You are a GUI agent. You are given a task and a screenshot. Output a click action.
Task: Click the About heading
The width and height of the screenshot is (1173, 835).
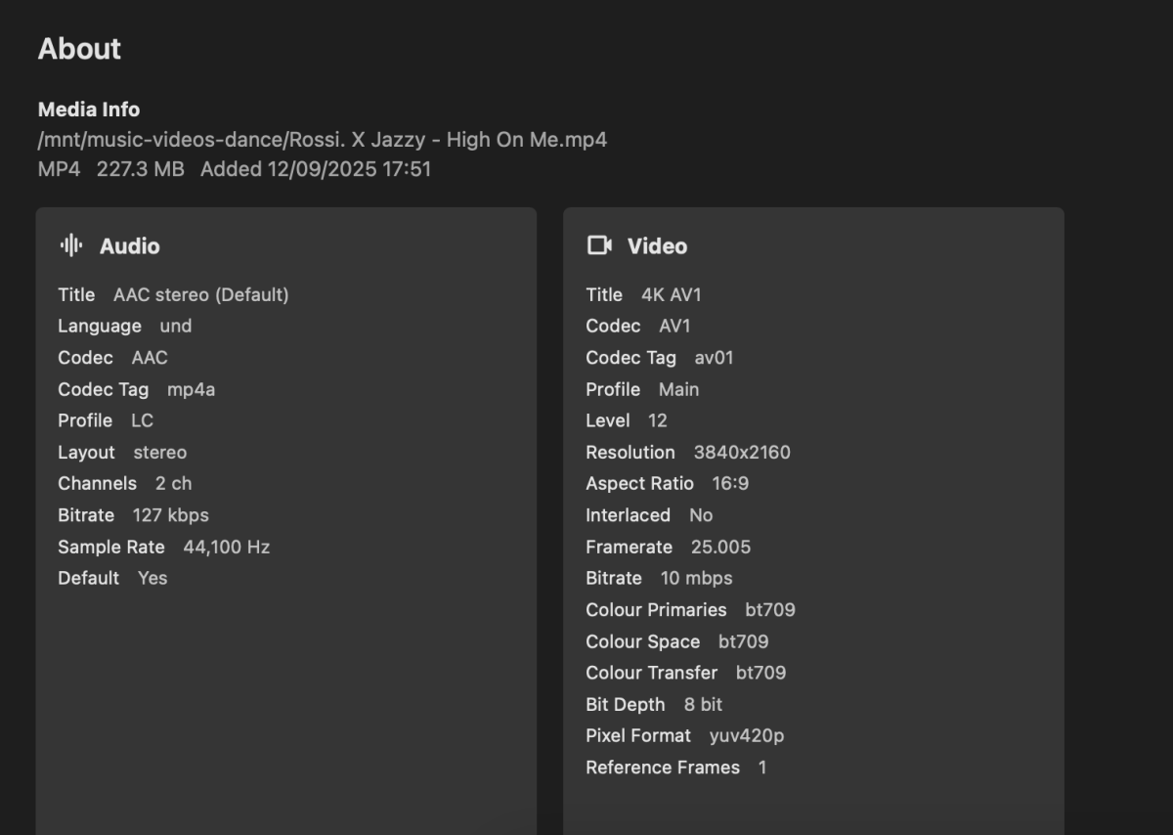79,49
